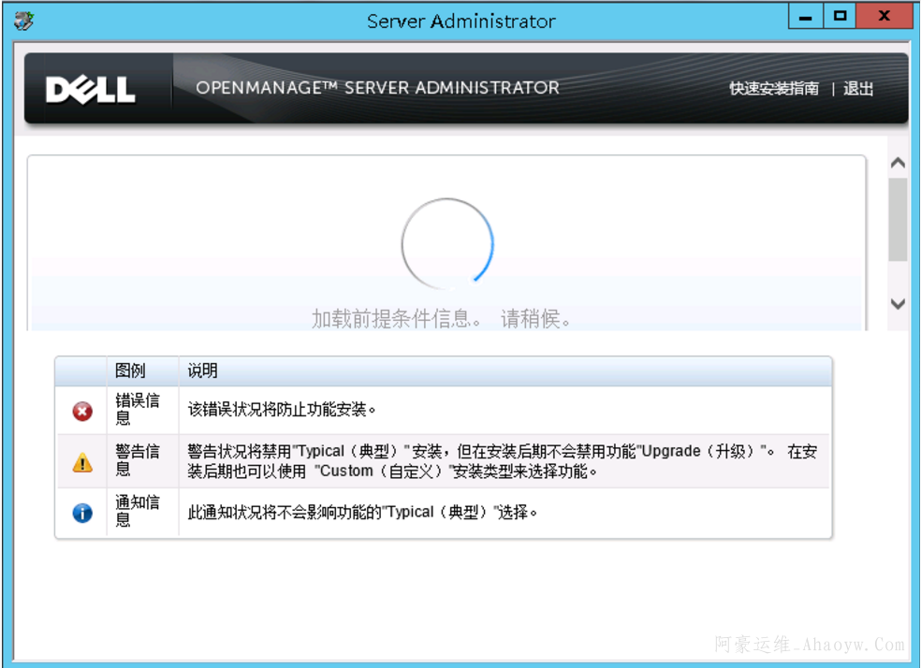Maximize the Server Administrator window
The image size is (921, 668).
840,17
